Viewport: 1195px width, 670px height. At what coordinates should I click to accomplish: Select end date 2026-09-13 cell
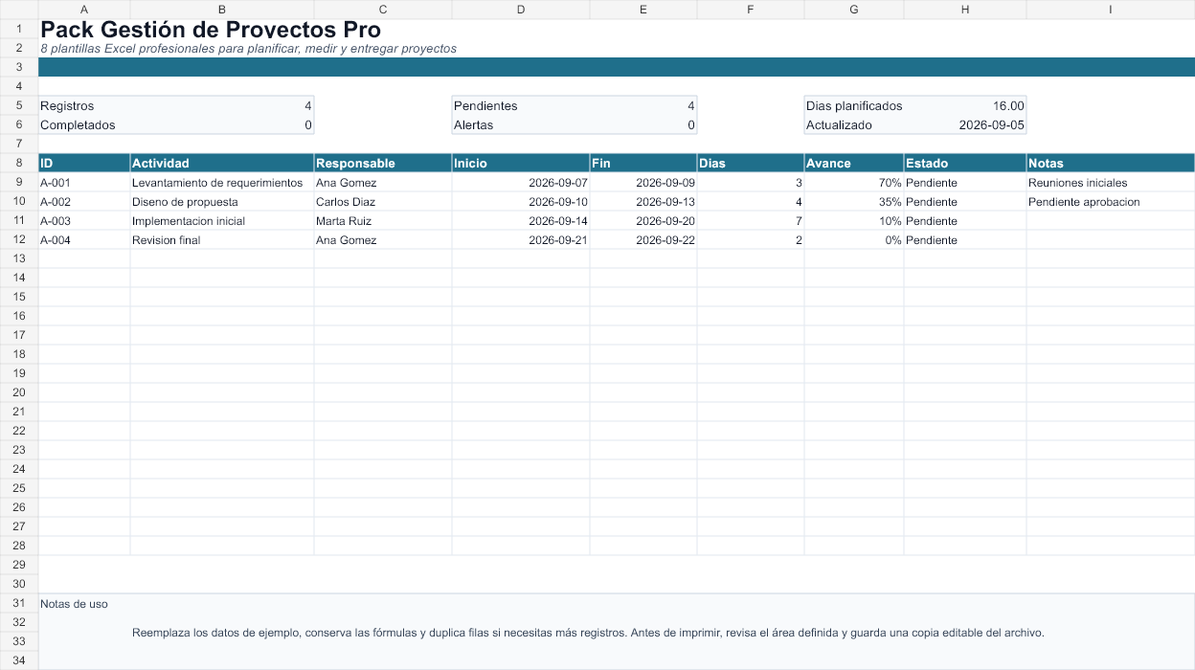pyautogui.click(x=643, y=201)
